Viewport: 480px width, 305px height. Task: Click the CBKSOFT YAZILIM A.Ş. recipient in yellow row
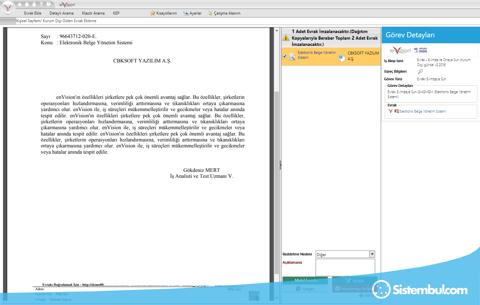(x=363, y=56)
